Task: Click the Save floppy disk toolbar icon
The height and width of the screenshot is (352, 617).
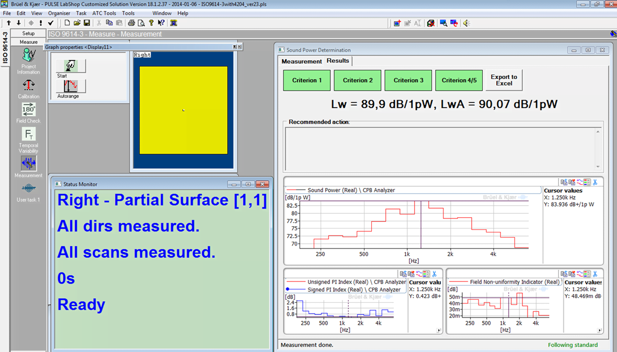Action: pos(87,23)
